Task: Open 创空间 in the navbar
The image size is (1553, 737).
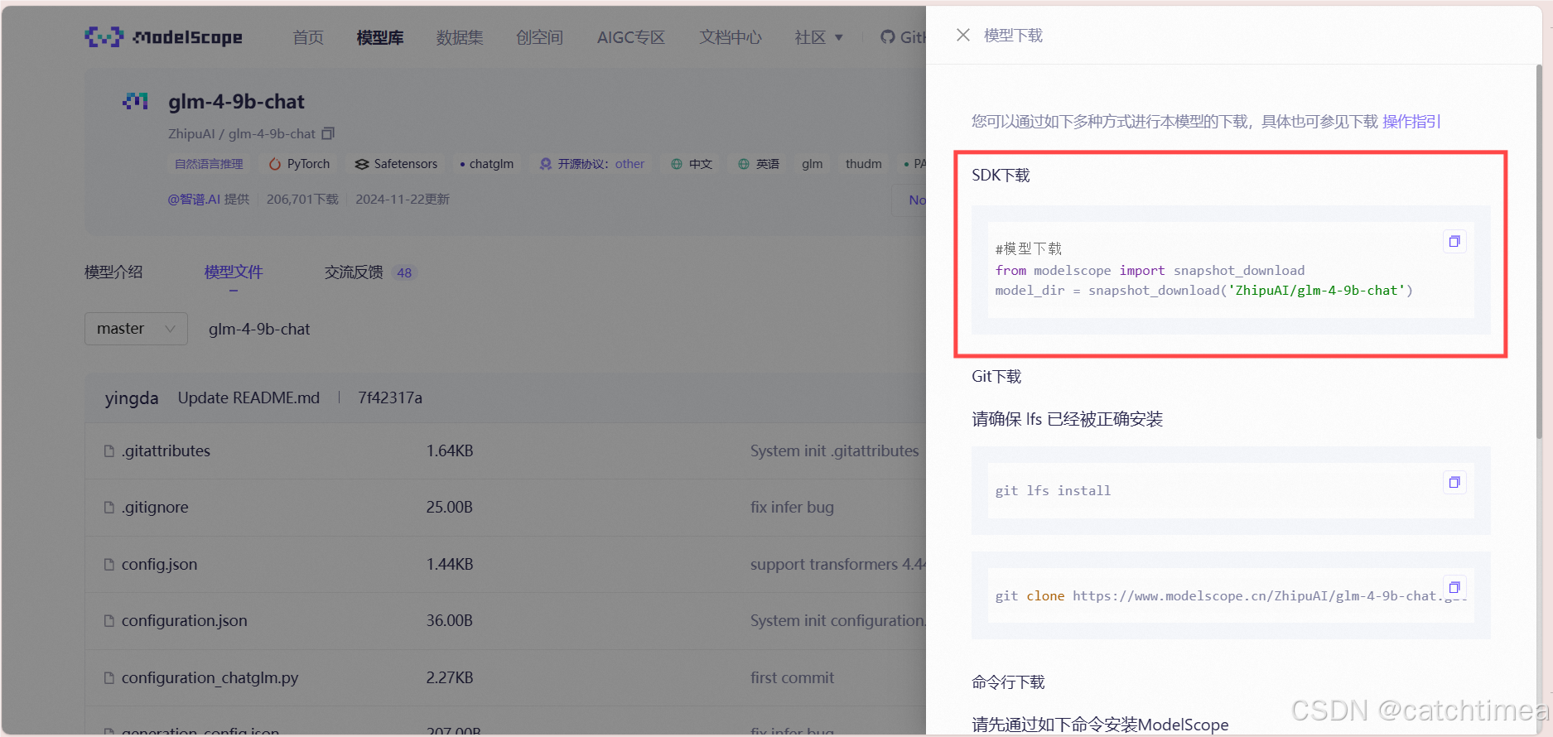Action: 539,37
